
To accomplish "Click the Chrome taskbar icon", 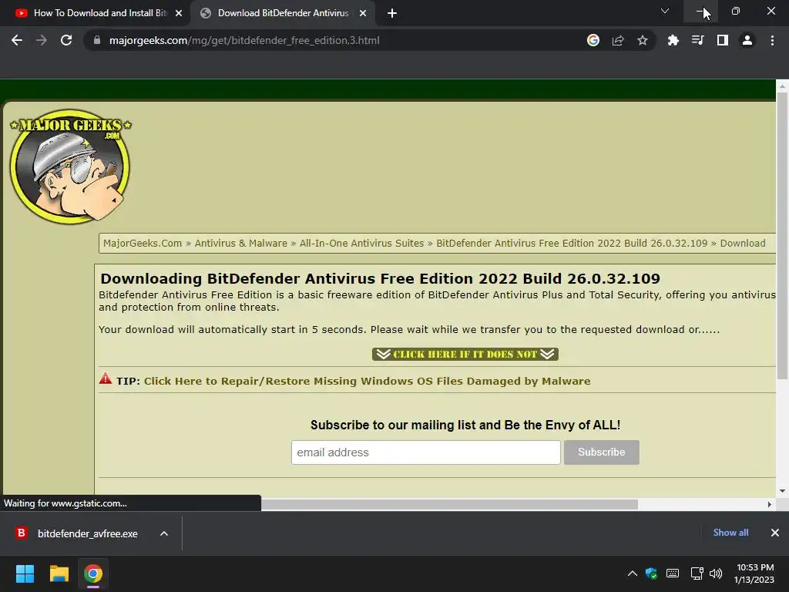I will (x=93, y=573).
